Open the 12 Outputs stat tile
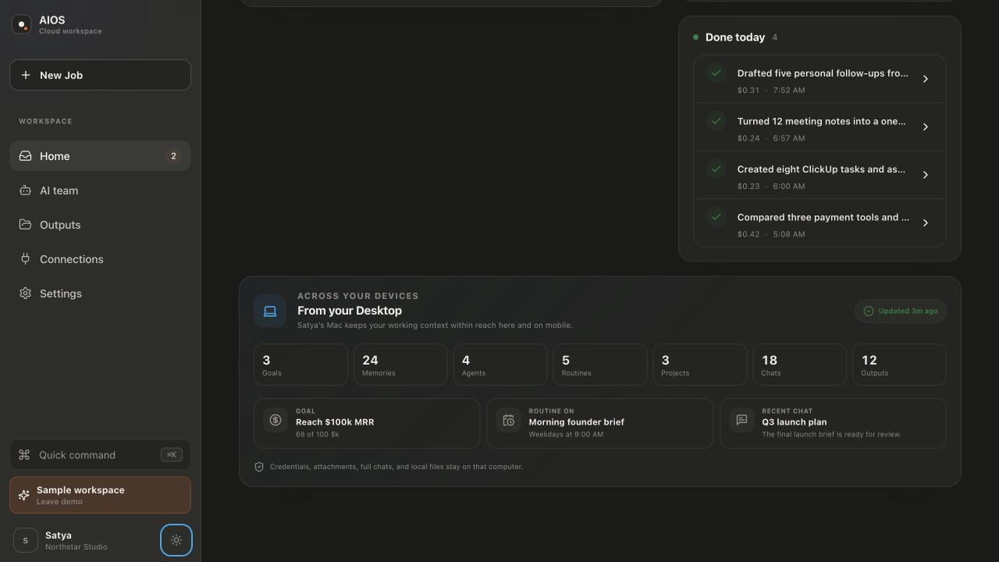Viewport: 999px width, 562px height. click(899, 365)
